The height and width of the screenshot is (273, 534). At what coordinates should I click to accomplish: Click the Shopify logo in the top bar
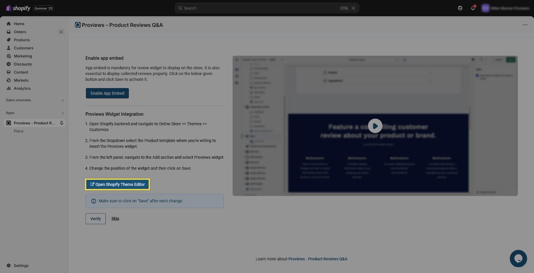click(x=18, y=8)
